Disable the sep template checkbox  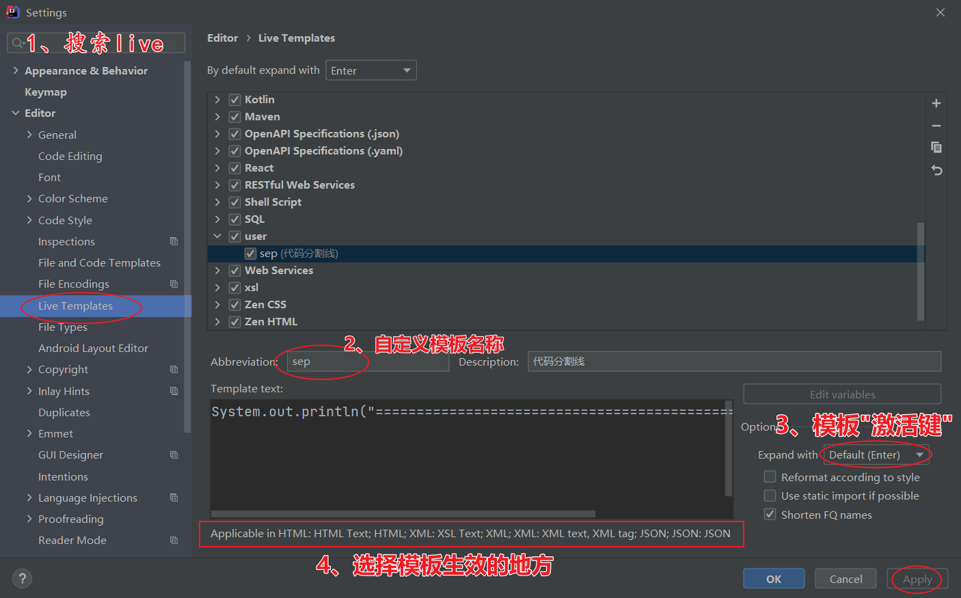[x=250, y=254]
